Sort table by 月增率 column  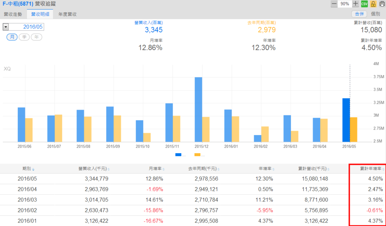click(x=157, y=169)
